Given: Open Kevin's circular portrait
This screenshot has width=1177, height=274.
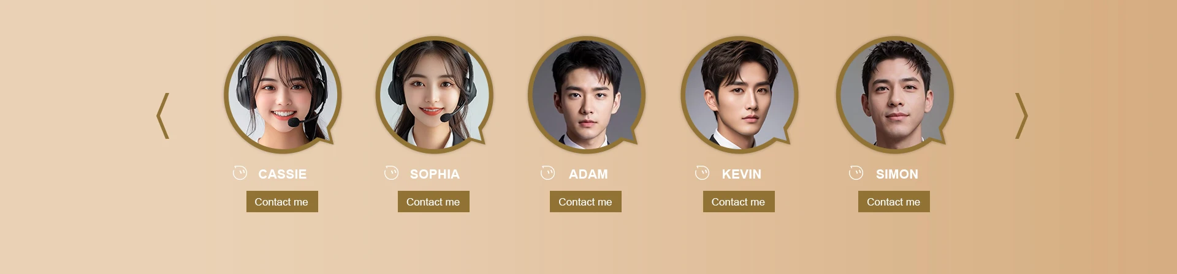Looking at the screenshot, I should 739,95.
